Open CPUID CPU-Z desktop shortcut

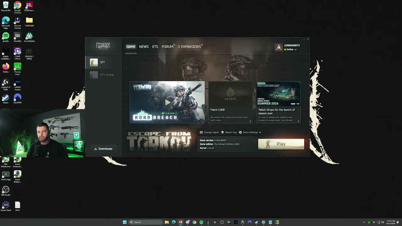click(18, 54)
